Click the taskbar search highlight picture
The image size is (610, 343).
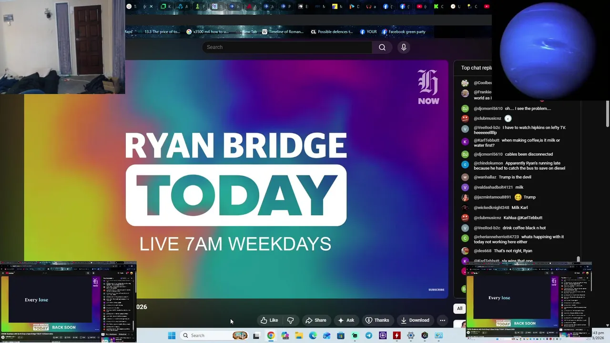point(240,335)
